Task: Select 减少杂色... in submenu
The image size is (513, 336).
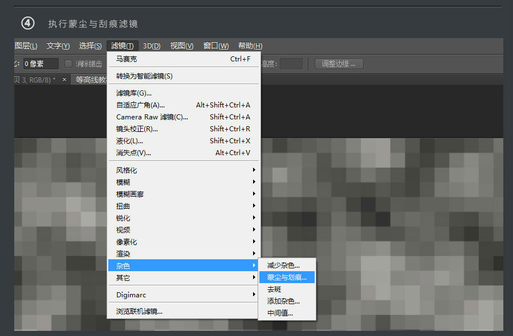Action: pyautogui.click(x=287, y=265)
